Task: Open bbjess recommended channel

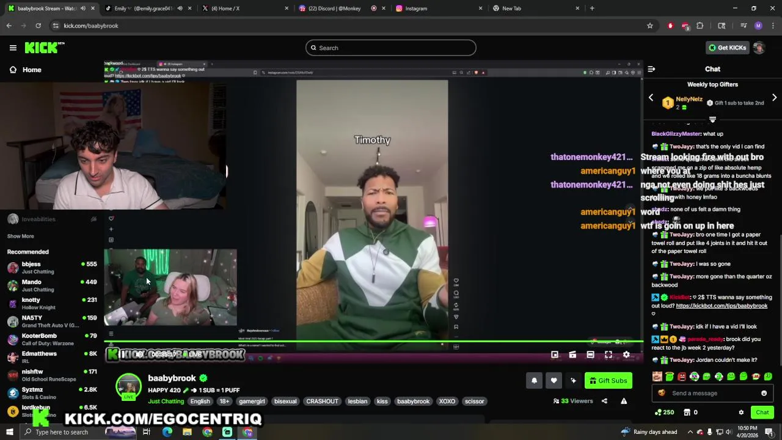Action: click(x=52, y=268)
